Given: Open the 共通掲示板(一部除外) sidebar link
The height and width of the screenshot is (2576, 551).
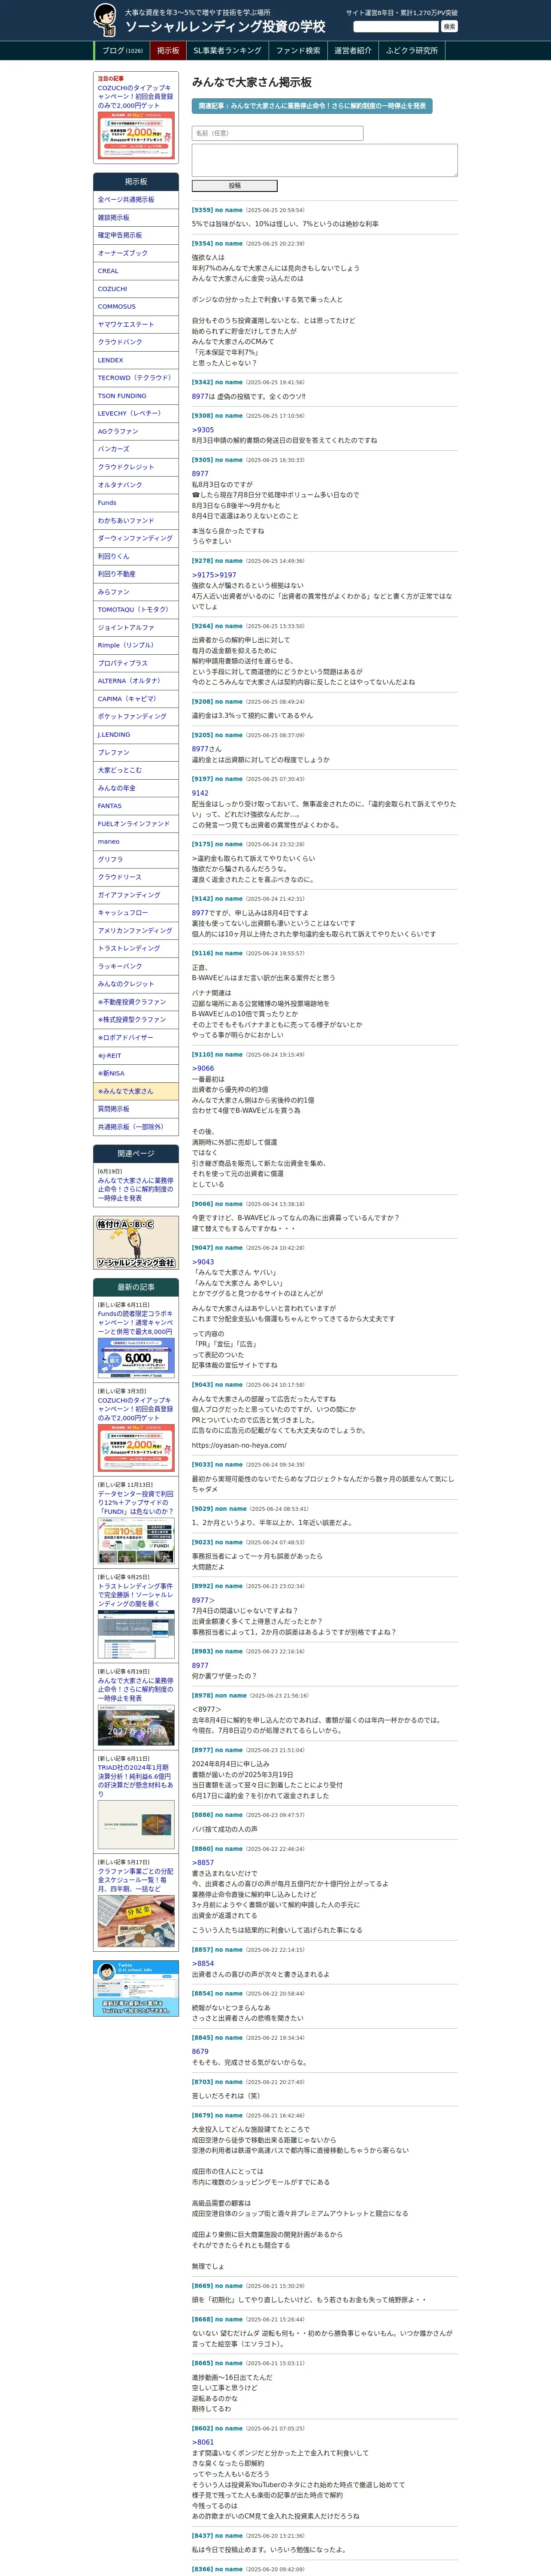Looking at the screenshot, I should 136,1127.
